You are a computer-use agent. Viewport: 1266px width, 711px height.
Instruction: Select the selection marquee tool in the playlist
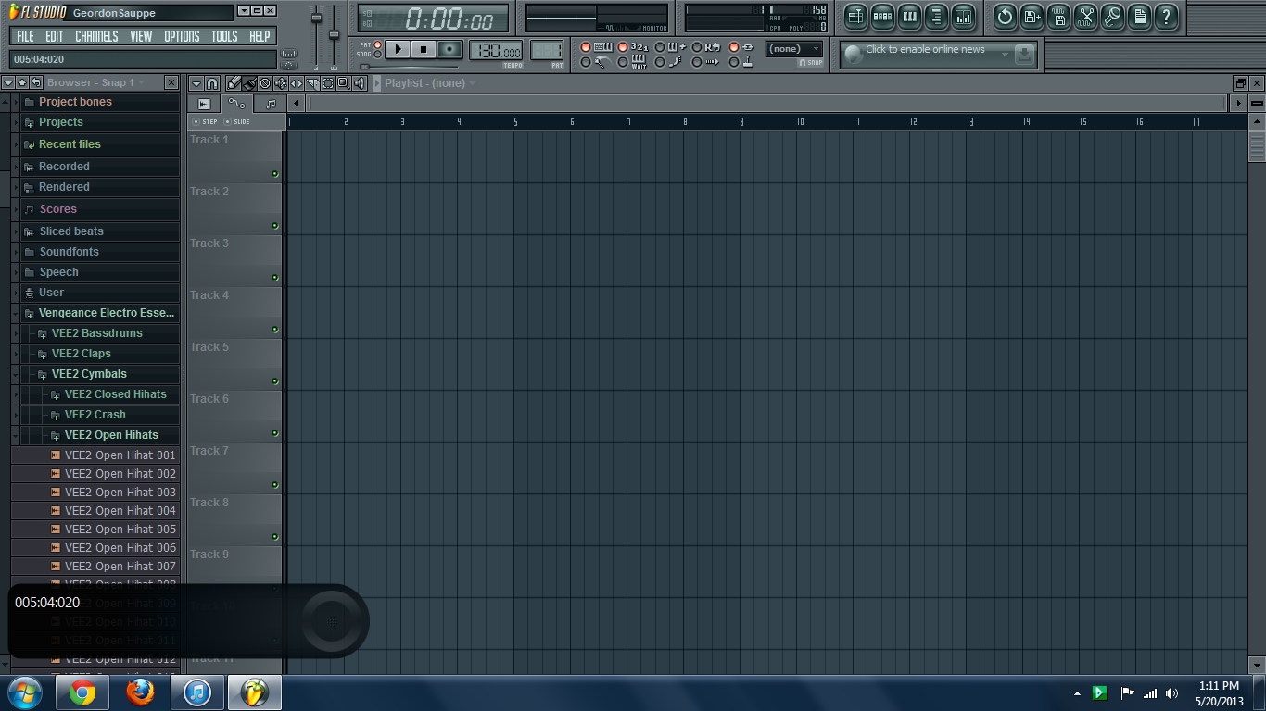point(328,83)
